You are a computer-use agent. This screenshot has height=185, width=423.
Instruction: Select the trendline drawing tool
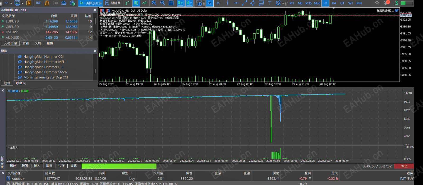[x=245, y=3]
